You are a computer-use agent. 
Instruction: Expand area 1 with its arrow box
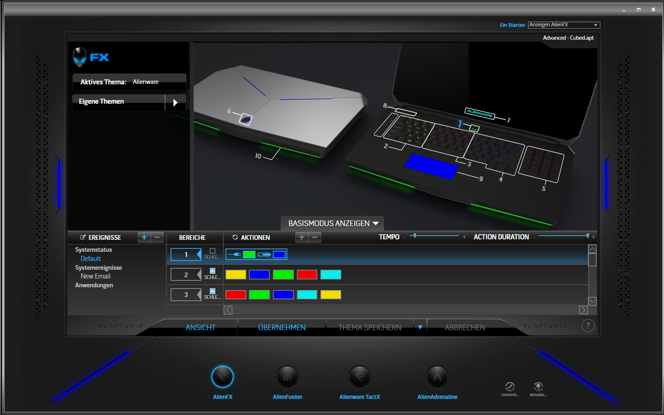pos(186,255)
